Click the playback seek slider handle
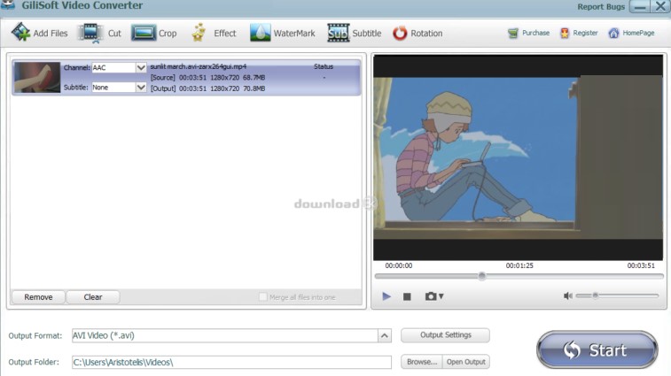Screen dimensions: 671x376 point(482,276)
